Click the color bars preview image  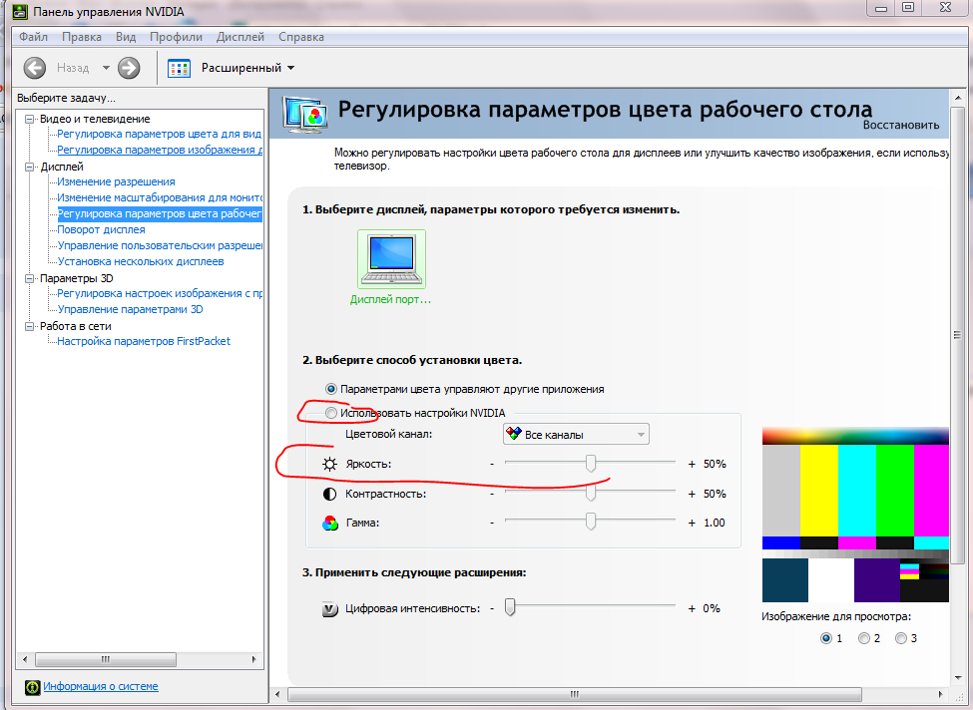855,515
